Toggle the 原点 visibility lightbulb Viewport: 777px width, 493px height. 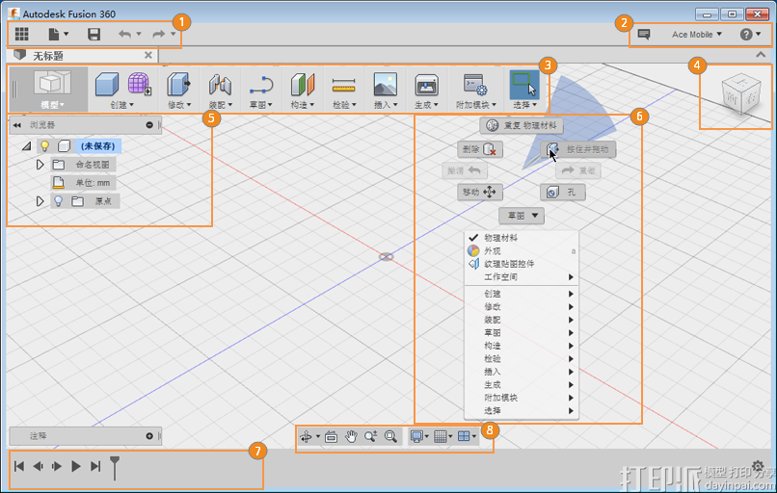click(x=59, y=201)
